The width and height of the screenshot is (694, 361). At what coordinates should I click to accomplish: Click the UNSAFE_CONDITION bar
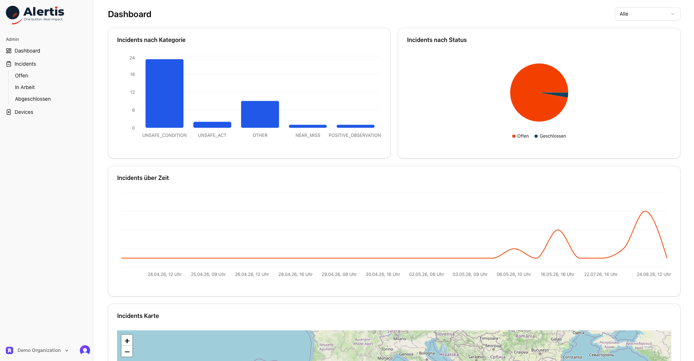pyautogui.click(x=164, y=93)
